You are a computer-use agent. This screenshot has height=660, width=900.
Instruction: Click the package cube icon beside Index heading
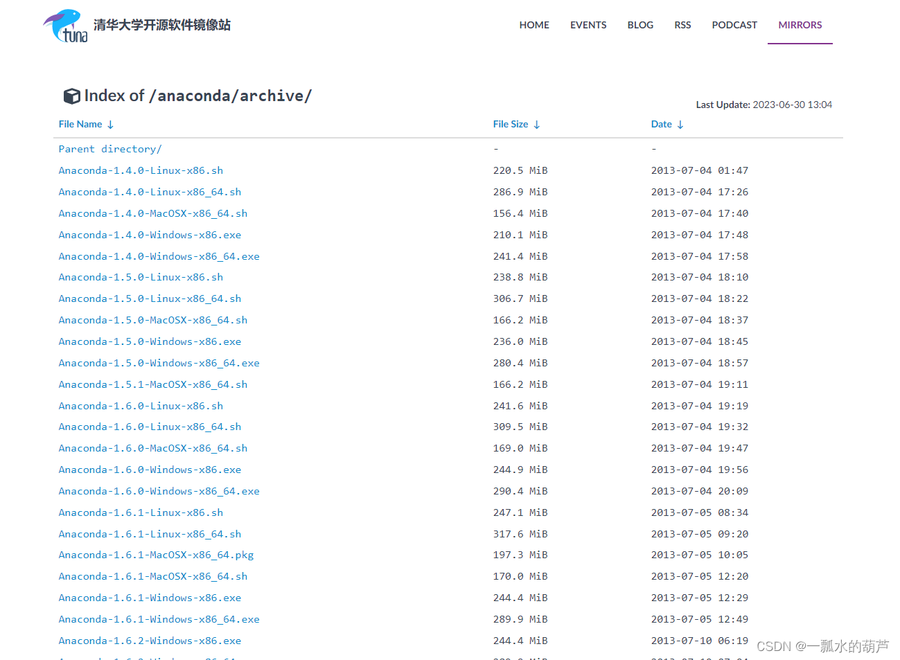click(72, 96)
